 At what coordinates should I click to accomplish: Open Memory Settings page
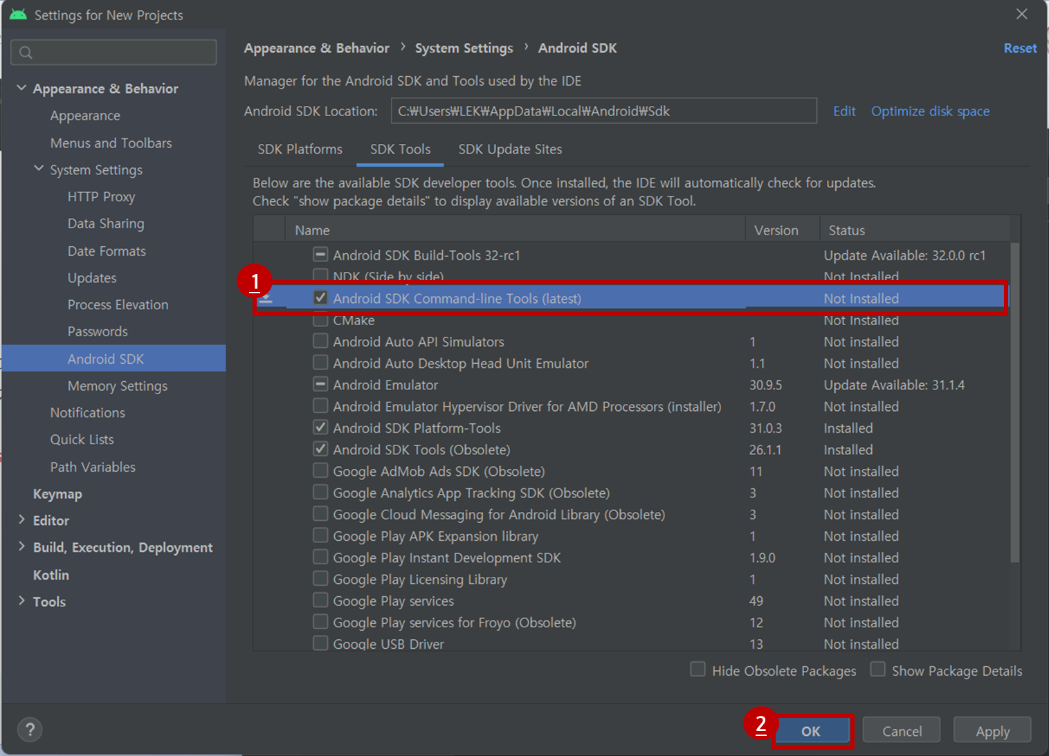click(118, 386)
